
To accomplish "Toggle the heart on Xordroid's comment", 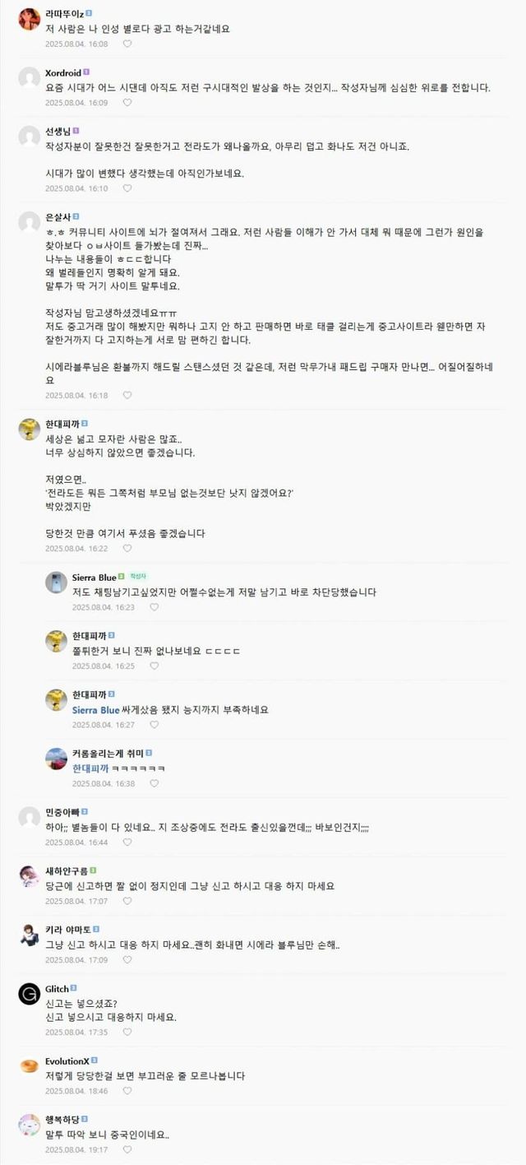I will [127, 103].
